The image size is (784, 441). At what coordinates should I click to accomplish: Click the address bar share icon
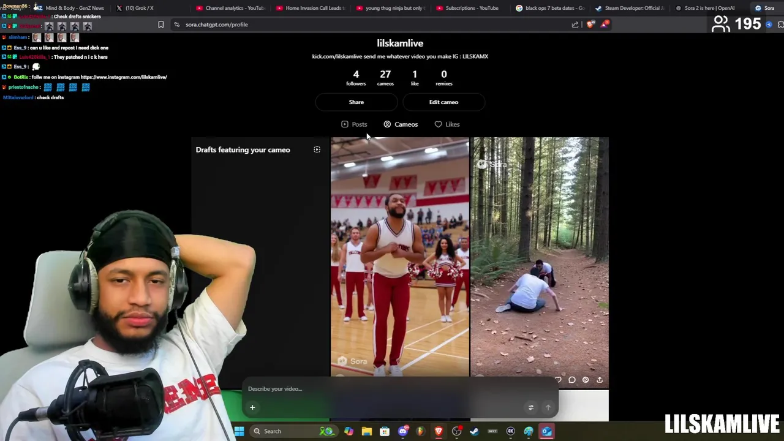(x=575, y=24)
